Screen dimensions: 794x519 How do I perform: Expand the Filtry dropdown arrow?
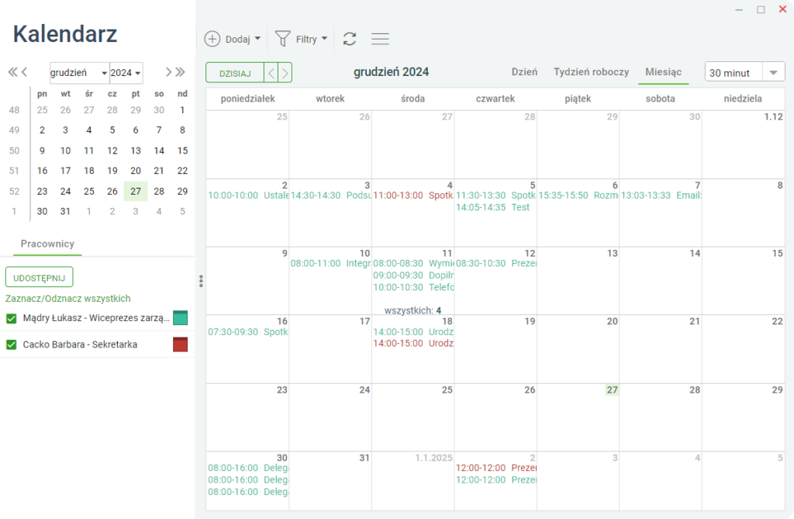coord(324,39)
